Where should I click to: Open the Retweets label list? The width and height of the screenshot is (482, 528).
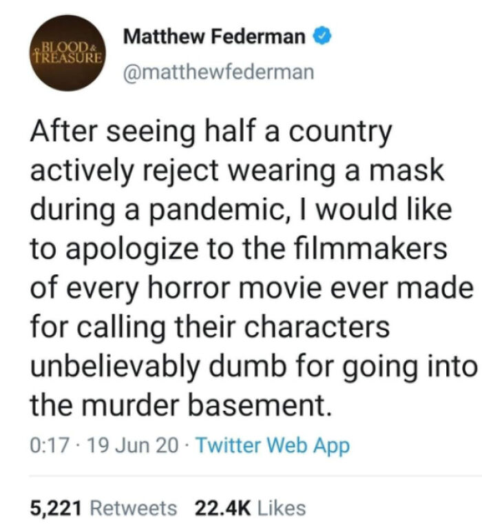click(134, 508)
